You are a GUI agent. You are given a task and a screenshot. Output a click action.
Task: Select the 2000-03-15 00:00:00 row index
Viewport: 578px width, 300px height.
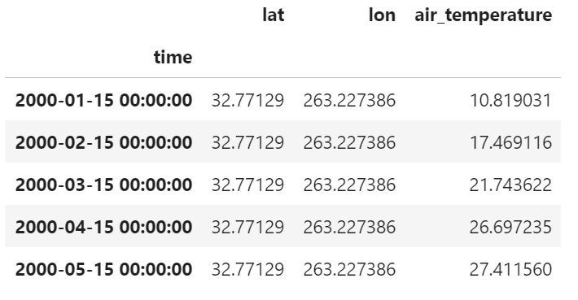tap(103, 185)
